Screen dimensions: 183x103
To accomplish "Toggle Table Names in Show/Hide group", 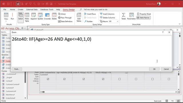I will [x=144, y=18].
